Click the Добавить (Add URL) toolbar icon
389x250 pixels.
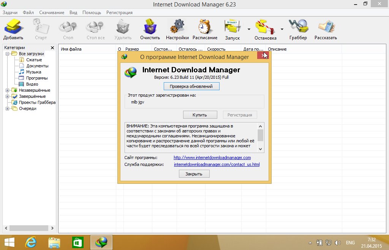(x=13, y=27)
